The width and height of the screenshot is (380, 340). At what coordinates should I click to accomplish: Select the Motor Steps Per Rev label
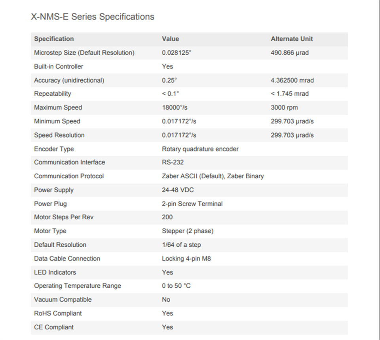click(64, 217)
